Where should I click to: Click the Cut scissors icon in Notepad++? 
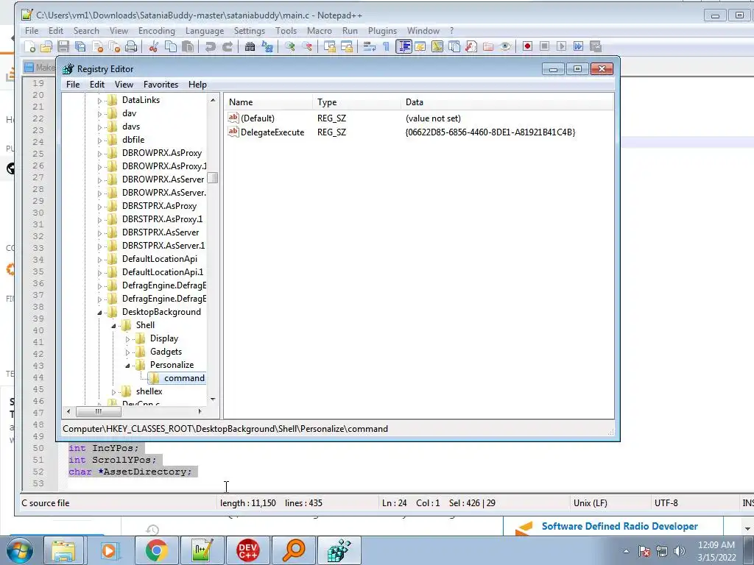[153, 46]
